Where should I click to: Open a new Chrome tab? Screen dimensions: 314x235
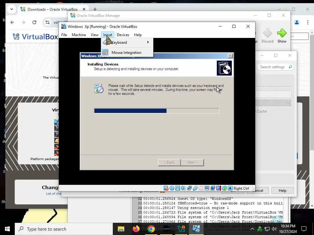(95, 9)
